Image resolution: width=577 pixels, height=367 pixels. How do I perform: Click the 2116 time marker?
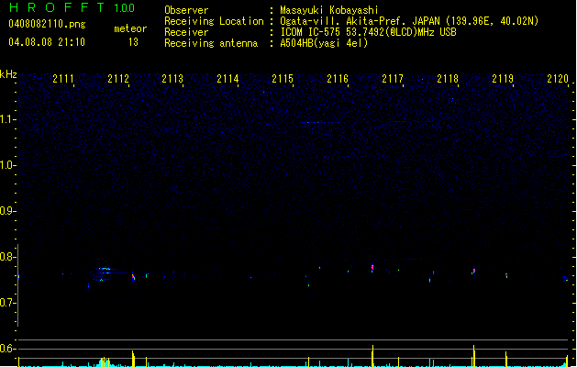coord(338,78)
